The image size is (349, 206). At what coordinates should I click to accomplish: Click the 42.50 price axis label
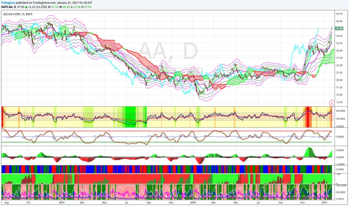point(339,14)
